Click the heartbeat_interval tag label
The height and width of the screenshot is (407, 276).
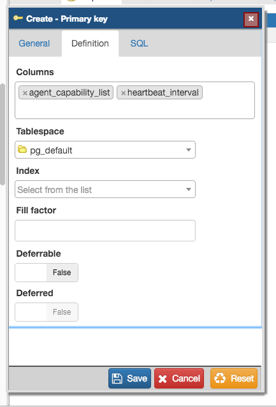point(163,92)
